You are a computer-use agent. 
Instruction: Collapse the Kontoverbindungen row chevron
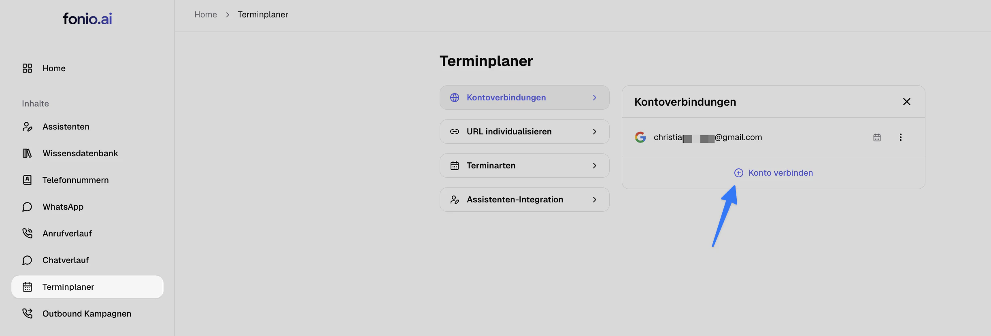click(595, 98)
